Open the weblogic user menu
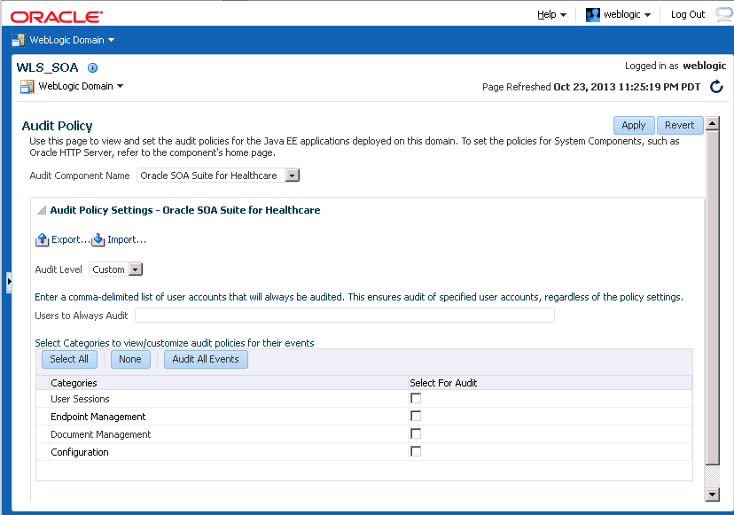The width and height of the screenshot is (734, 515). [x=627, y=14]
